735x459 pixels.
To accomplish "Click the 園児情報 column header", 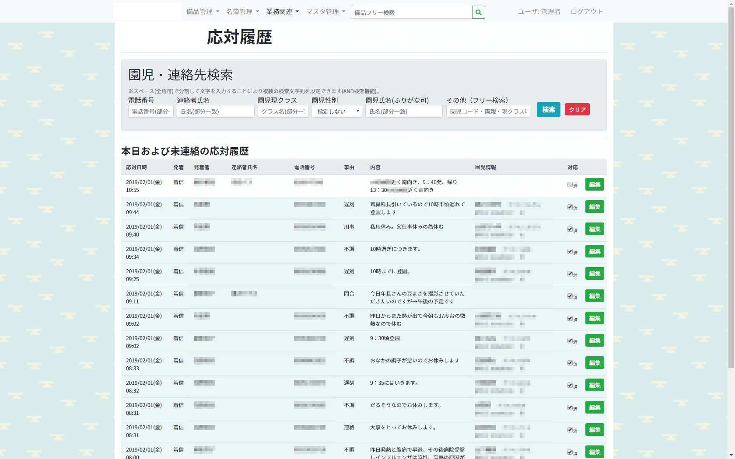I will (486, 167).
